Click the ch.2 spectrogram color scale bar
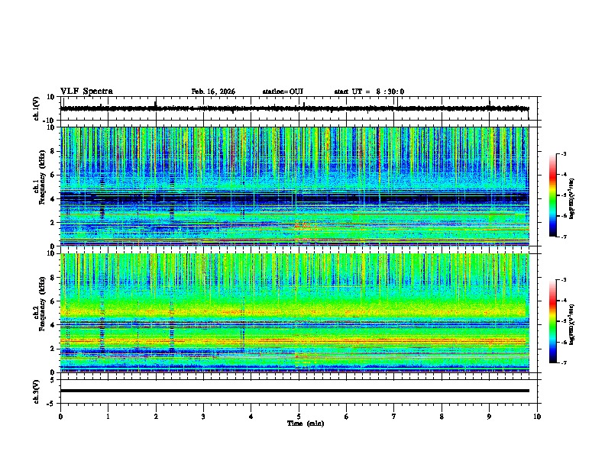Viewport: 605px width, 467px height. pyautogui.click(x=553, y=321)
